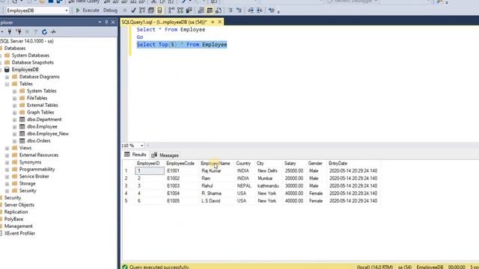Expand the dbo.Department table node
This screenshot has width=479, height=269.
(14, 120)
